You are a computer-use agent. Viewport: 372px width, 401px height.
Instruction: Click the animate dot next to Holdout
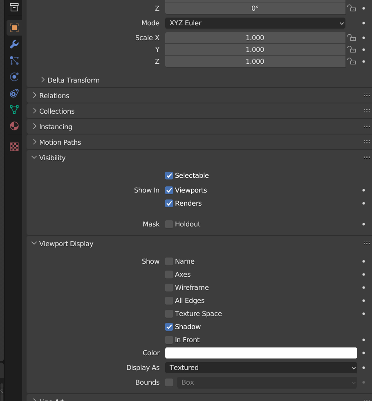click(363, 224)
